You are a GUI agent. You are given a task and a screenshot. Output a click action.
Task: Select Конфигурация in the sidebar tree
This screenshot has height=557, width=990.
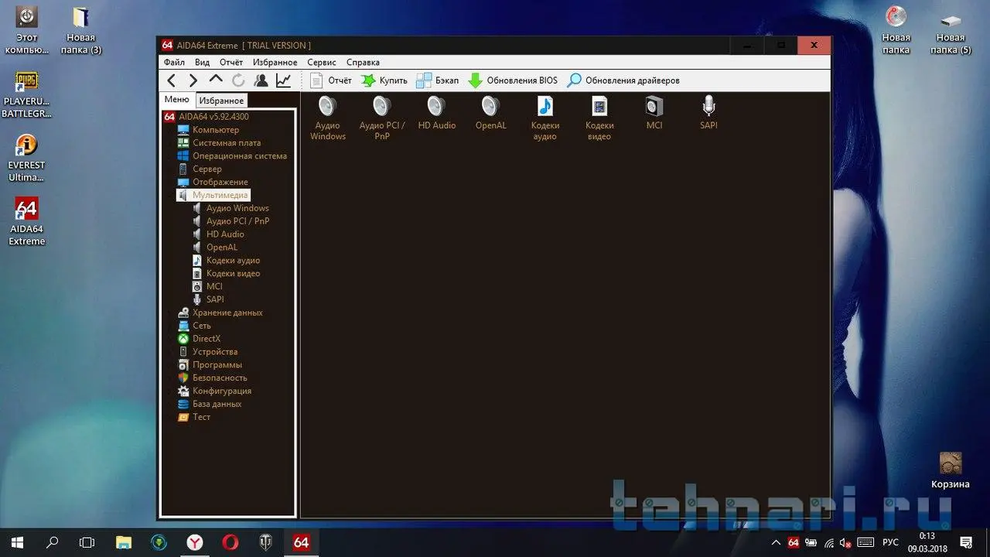[214, 391]
